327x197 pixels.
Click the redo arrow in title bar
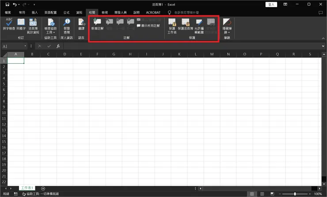[24, 4]
